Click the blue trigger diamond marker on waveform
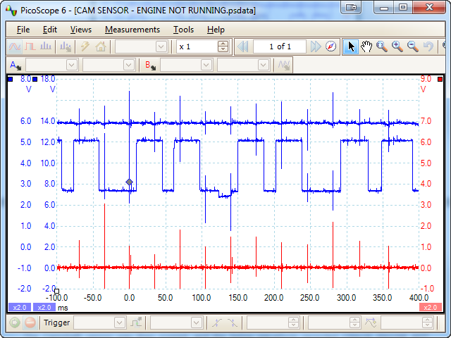 click(x=129, y=182)
